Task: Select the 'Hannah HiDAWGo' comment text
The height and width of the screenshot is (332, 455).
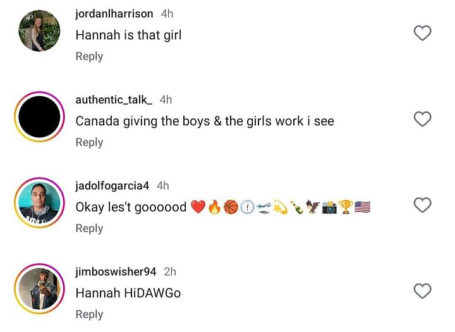Action: click(128, 293)
